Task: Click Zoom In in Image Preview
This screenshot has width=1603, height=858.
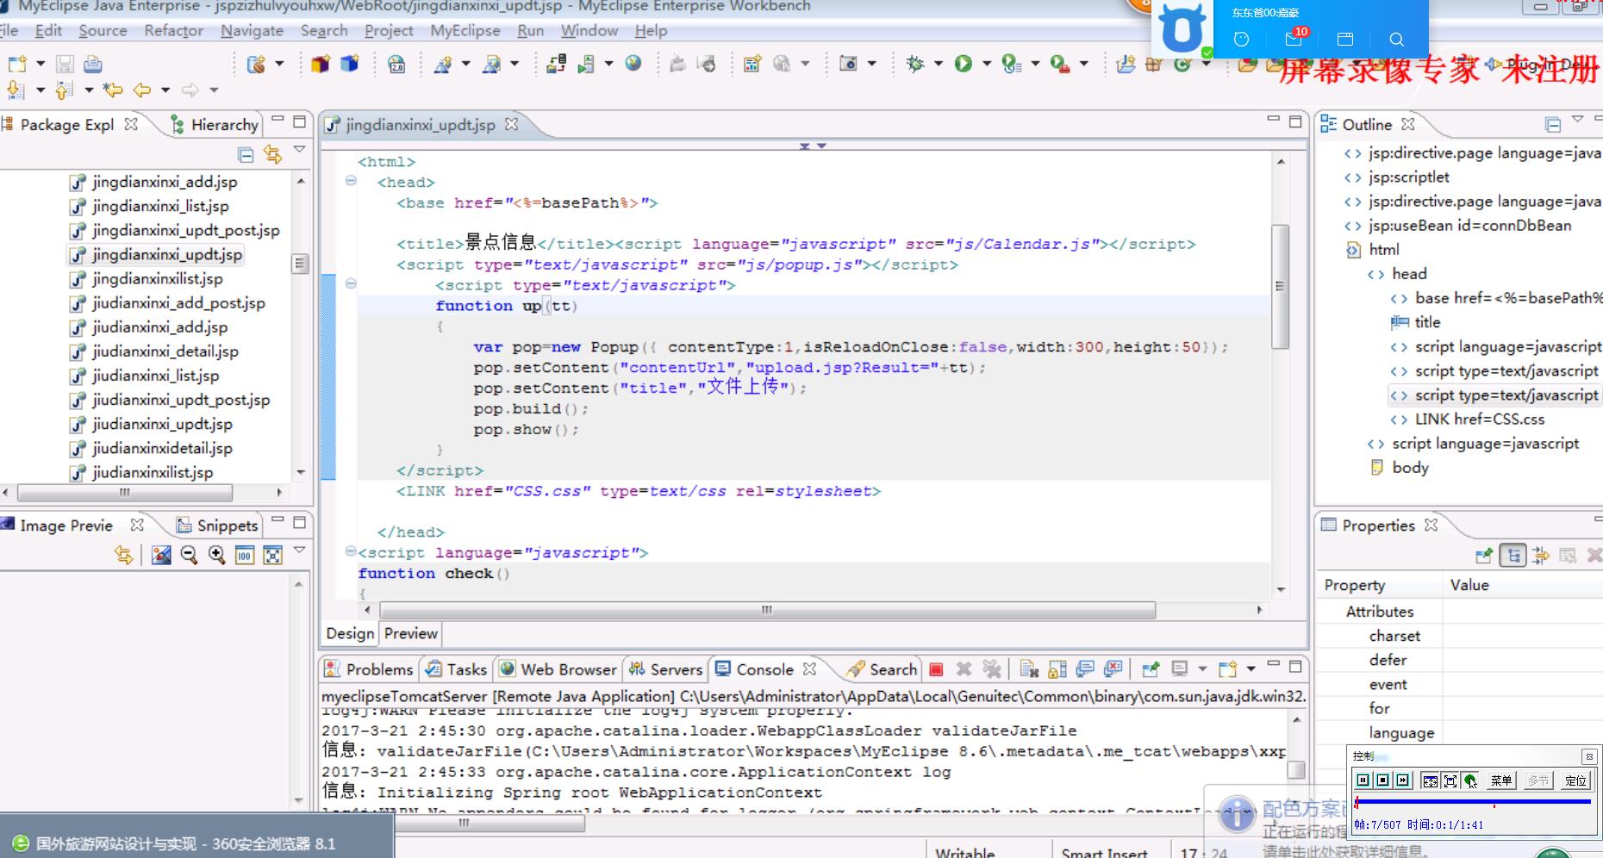Action: coord(216,555)
